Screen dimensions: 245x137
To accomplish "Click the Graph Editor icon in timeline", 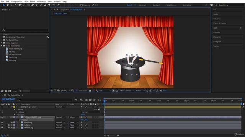I will [x=100, y=100].
